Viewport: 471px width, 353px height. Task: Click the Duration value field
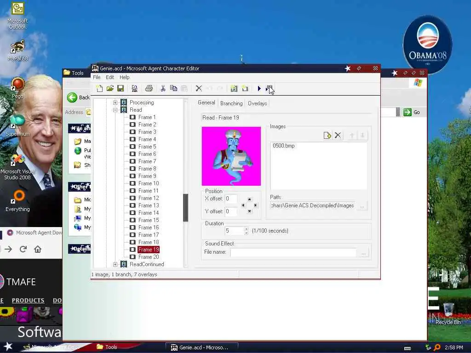(234, 231)
